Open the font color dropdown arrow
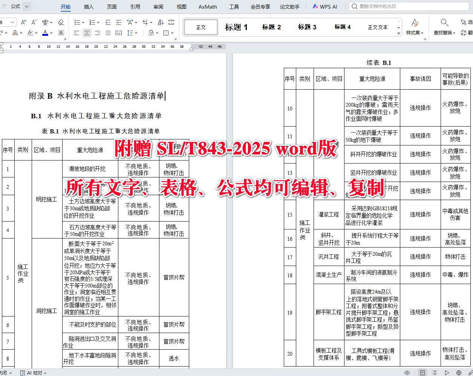The width and height of the screenshot is (473, 376). click(x=51, y=33)
